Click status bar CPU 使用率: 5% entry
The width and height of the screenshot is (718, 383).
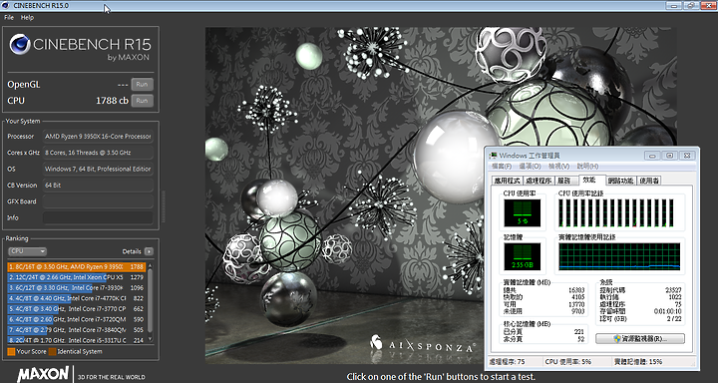[567, 361]
